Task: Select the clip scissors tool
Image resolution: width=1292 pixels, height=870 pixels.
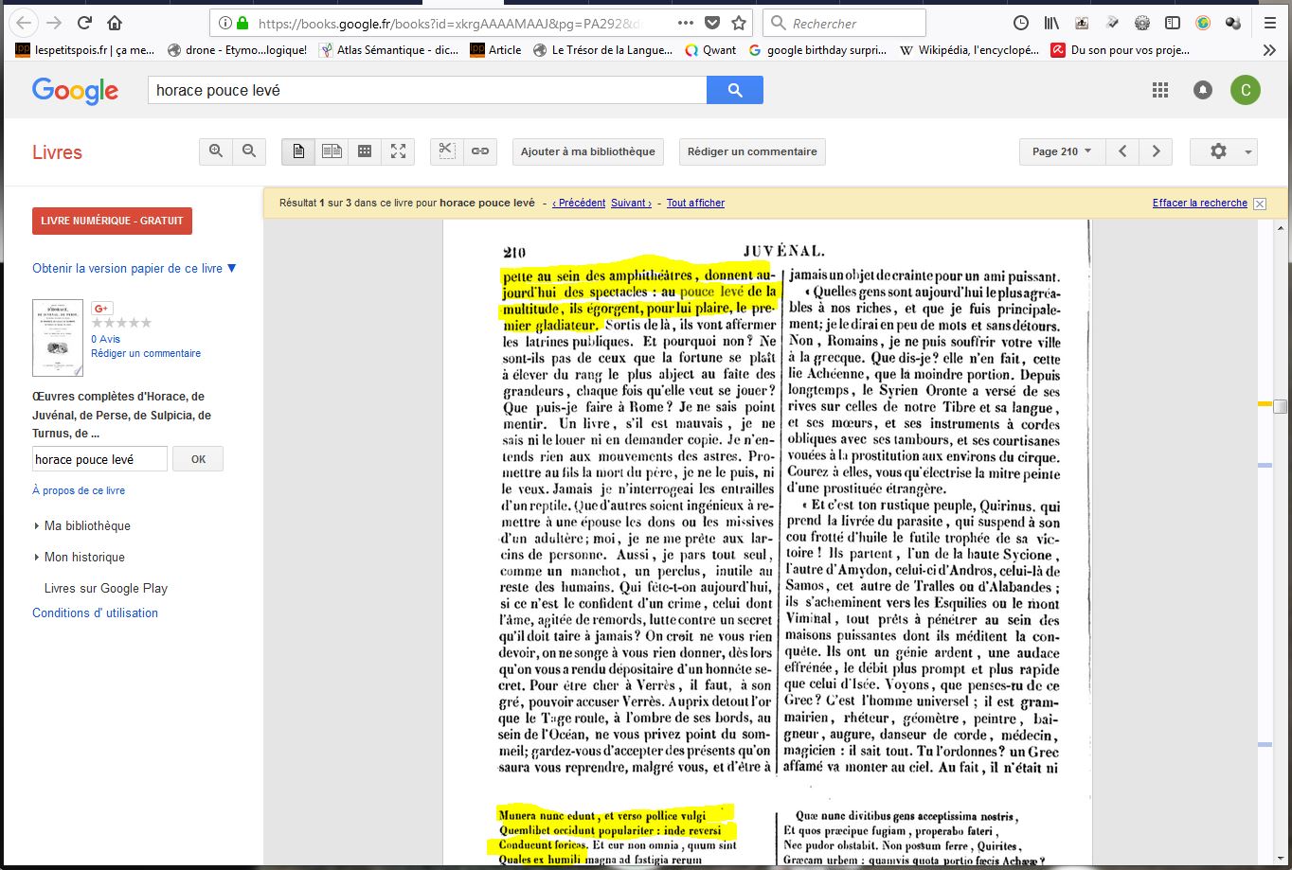Action: tap(447, 151)
